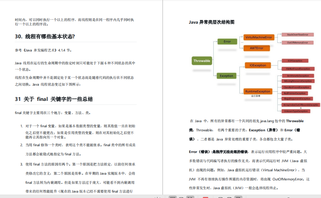Click the line starting "JVM 不再有继续执行操作所需的内存资源时"

(249, 179)
